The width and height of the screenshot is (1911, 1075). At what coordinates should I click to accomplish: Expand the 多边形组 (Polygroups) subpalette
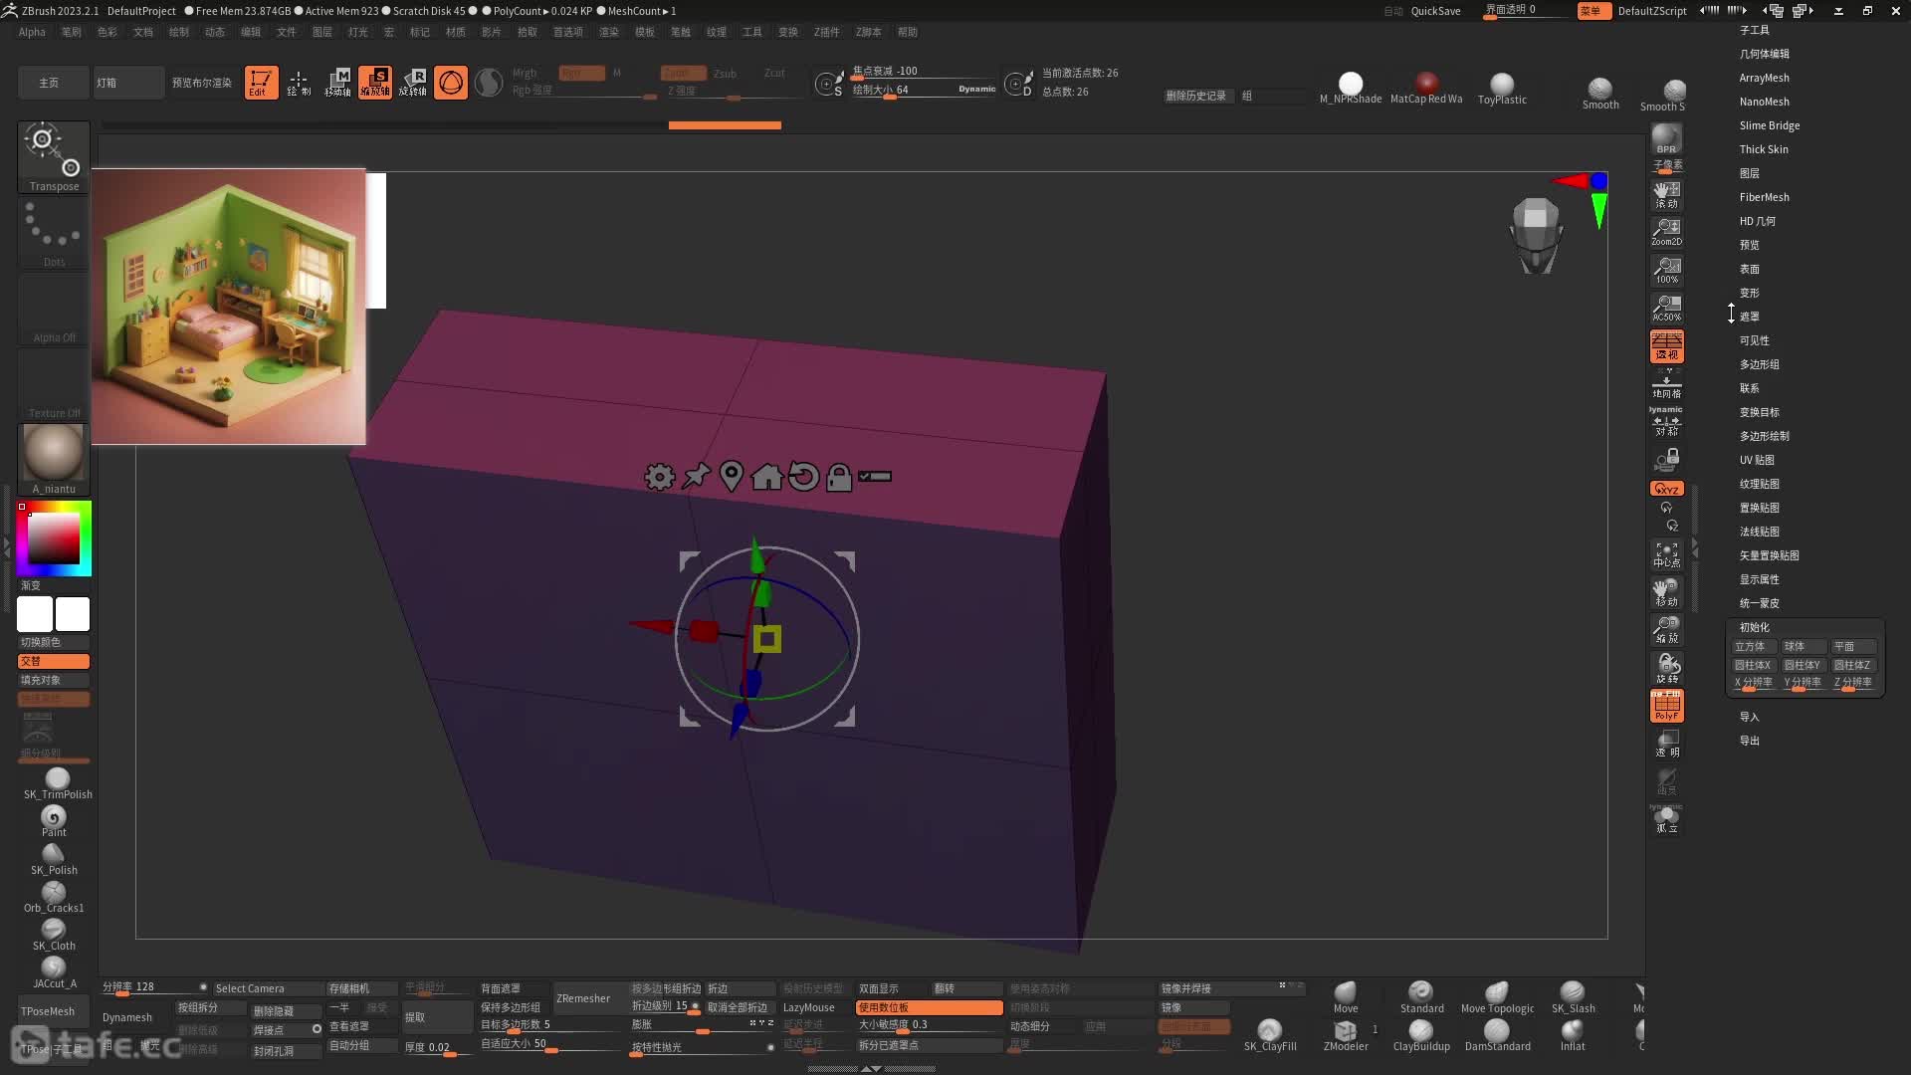pos(1759,364)
